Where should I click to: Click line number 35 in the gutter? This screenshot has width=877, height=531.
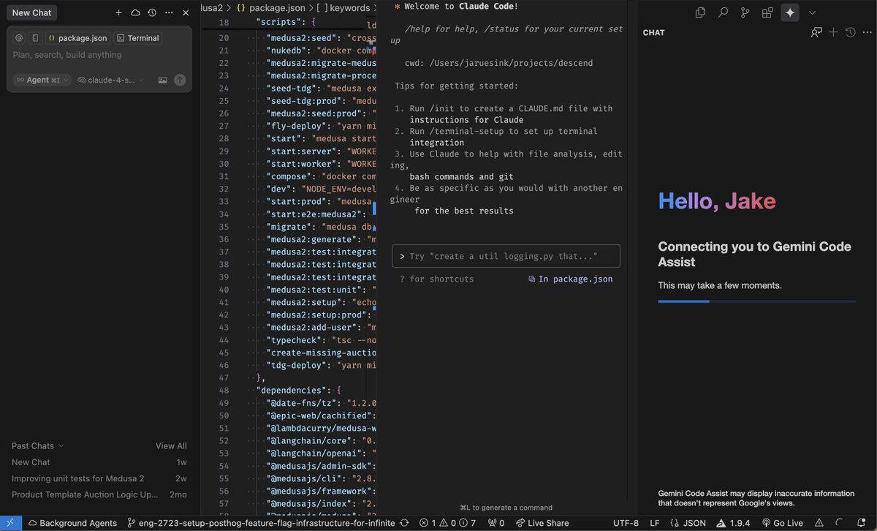(x=224, y=227)
